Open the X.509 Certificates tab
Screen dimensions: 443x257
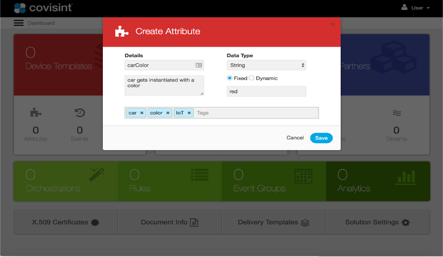pos(65,222)
